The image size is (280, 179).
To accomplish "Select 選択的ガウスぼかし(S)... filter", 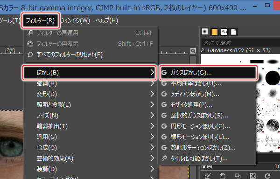I will pyautogui.click(x=207, y=116).
